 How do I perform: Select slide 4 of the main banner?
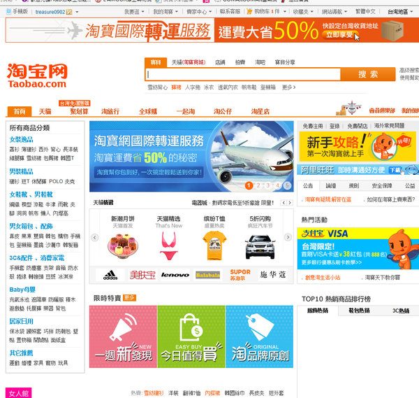[278, 185]
